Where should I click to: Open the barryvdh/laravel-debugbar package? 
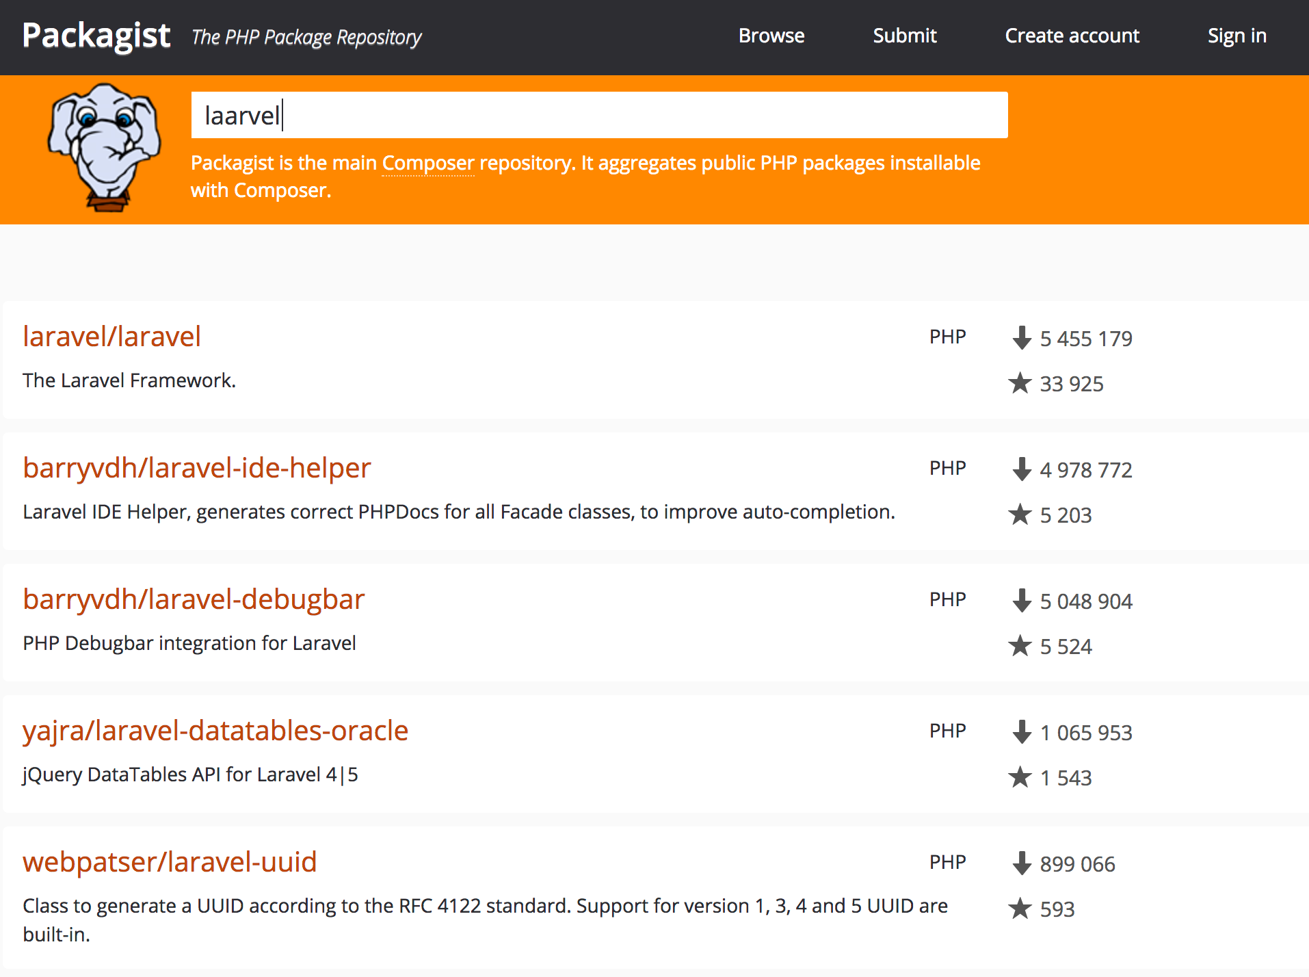pyautogui.click(x=194, y=599)
